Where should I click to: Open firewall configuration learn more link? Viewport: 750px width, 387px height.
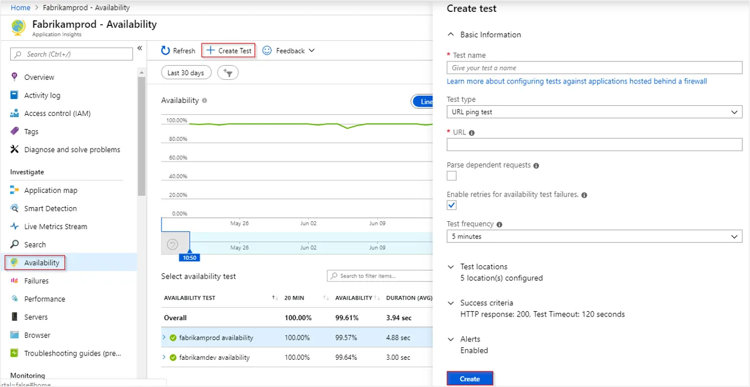(577, 81)
